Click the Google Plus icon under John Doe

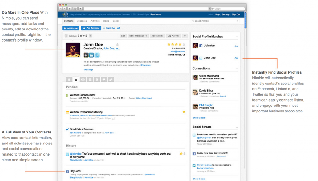(x=86, y=55)
